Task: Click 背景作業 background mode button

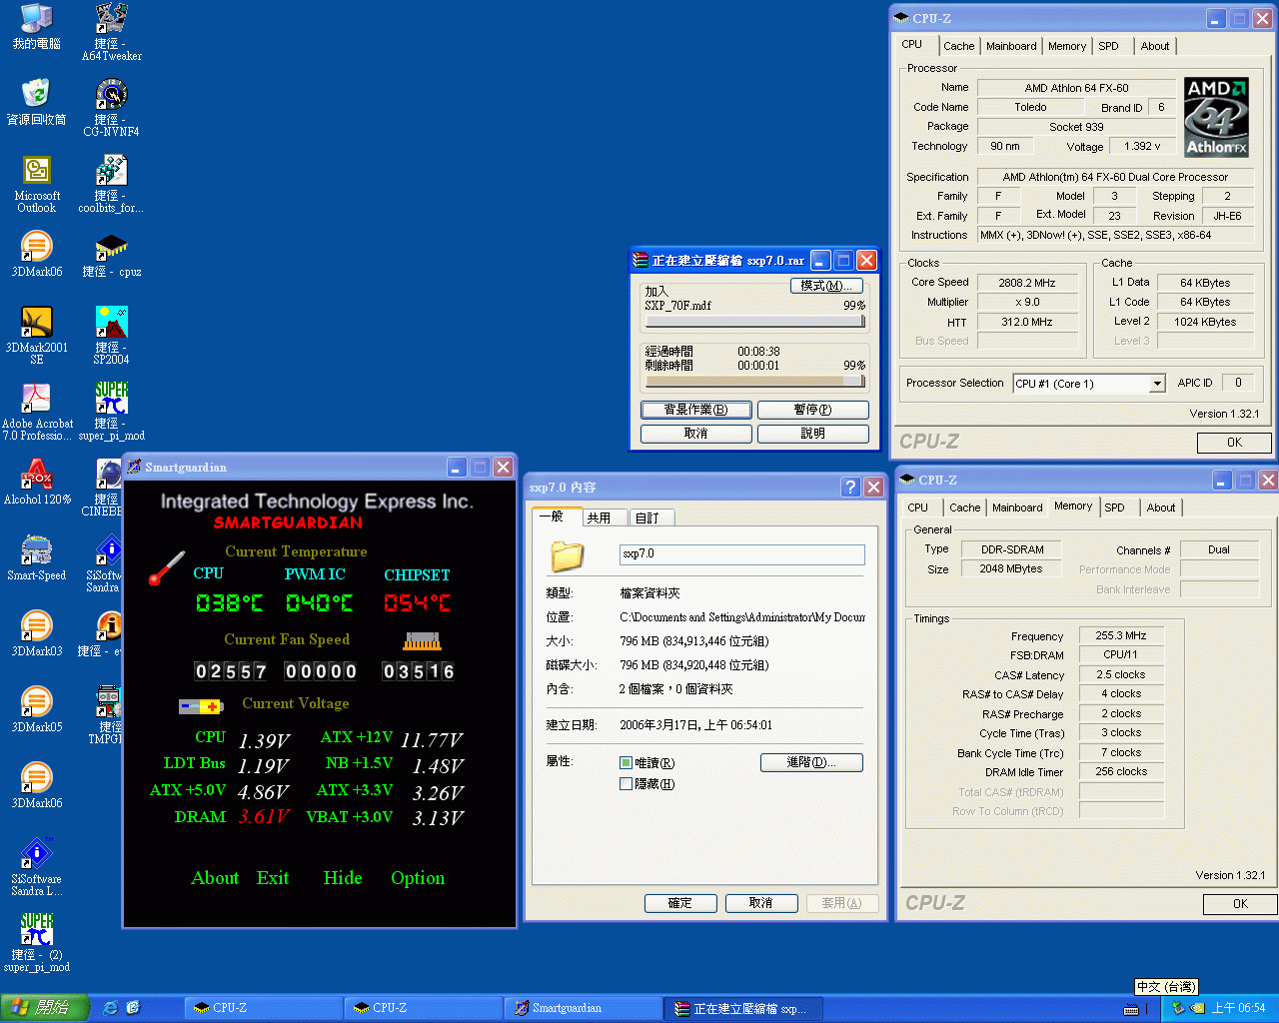Action: pyautogui.click(x=695, y=410)
